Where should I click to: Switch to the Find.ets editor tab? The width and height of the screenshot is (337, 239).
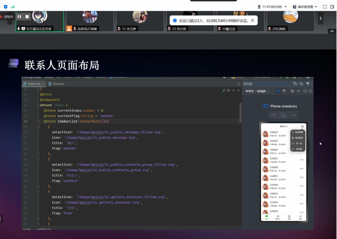(x=58, y=84)
